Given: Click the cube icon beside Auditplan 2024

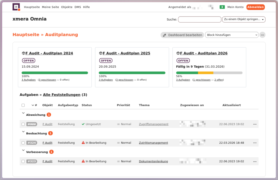Looking at the screenshot, I should click(23, 53).
